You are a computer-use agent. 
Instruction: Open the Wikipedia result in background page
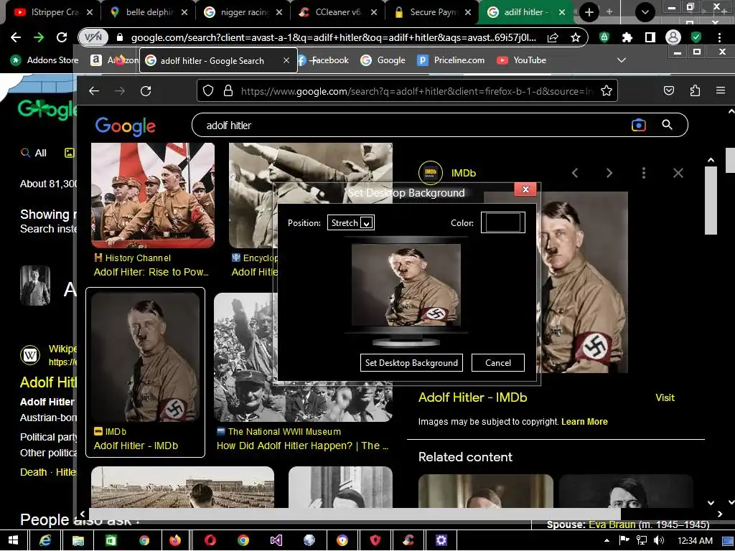click(x=48, y=382)
